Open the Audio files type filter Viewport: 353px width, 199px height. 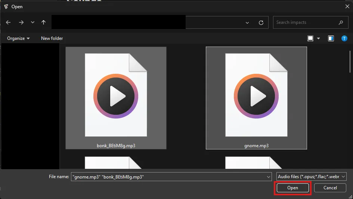(x=312, y=177)
